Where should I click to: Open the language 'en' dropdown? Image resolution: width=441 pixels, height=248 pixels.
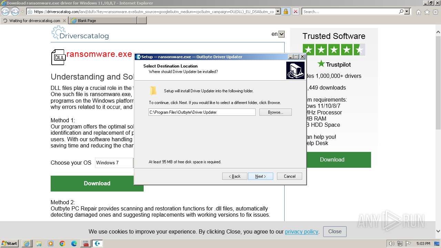pyautogui.click(x=281, y=34)
